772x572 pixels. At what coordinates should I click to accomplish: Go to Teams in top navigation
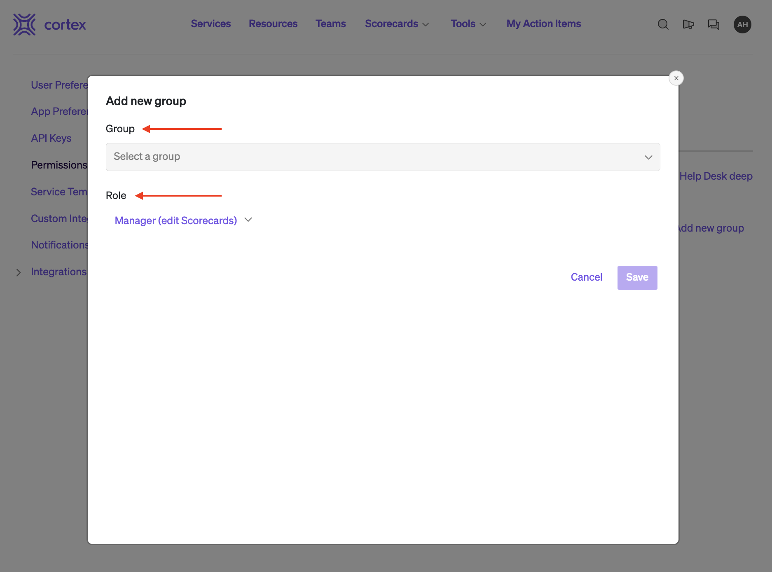330,24
